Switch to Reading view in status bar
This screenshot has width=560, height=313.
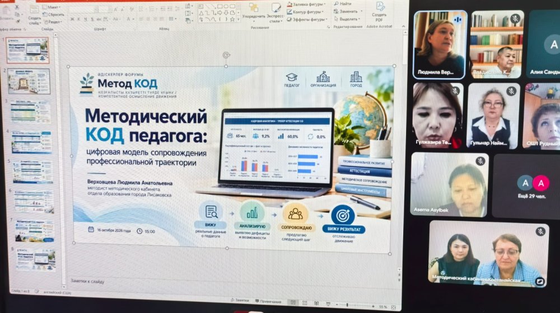click(x=316, y=303)
